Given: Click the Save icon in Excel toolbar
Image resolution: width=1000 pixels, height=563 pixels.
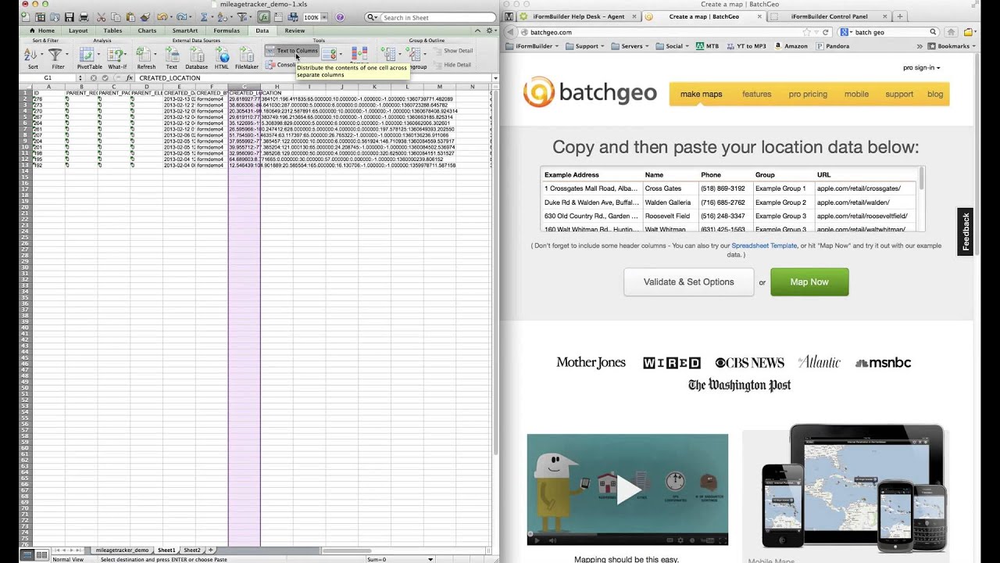Looking at the screenshot, I should pyautogui.click(x=70, y=17).
